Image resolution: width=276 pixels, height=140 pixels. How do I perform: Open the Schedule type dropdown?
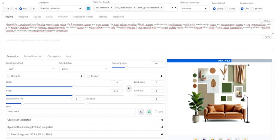click(x=85, y=69)
